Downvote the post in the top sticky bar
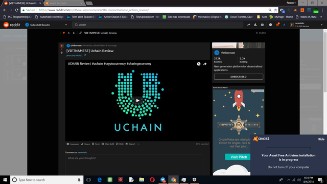The height and width of the screenshot is (184, 327). click(x=74, y=33)
